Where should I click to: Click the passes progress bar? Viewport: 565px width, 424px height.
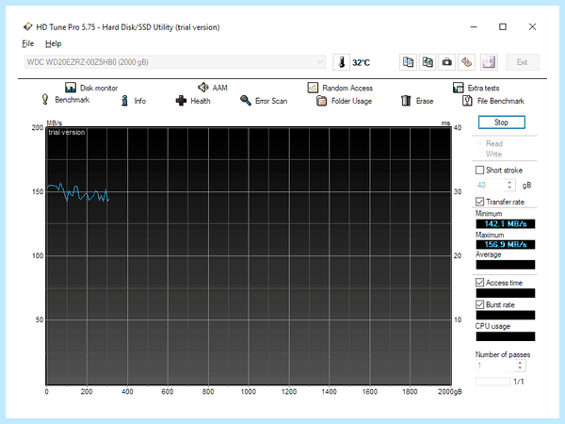point(492,382)
